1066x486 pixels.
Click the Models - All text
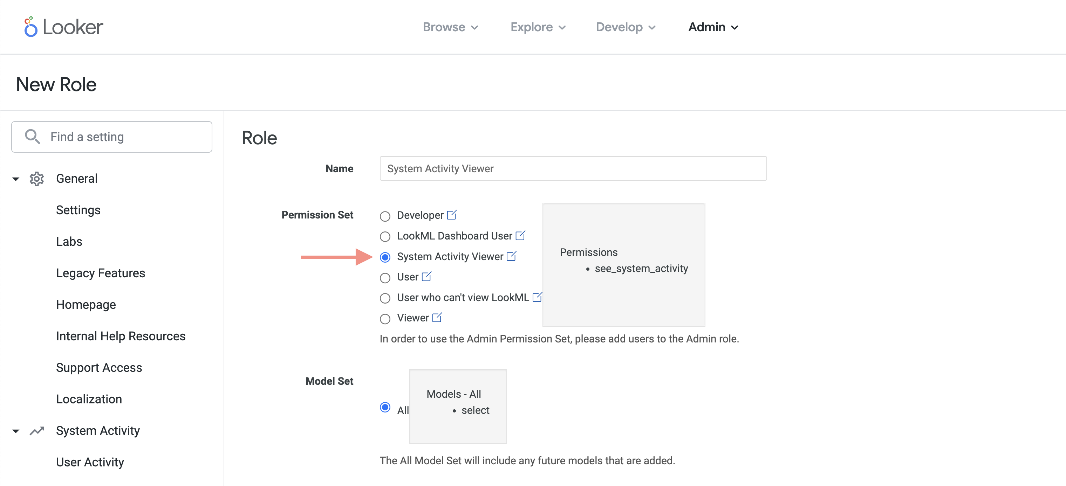[453, 394]
